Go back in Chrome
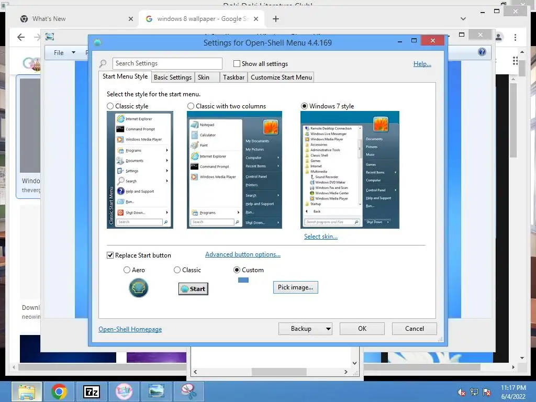Viewport: 536px width, 402px height. pyautogui.click(x=21, y=37)
